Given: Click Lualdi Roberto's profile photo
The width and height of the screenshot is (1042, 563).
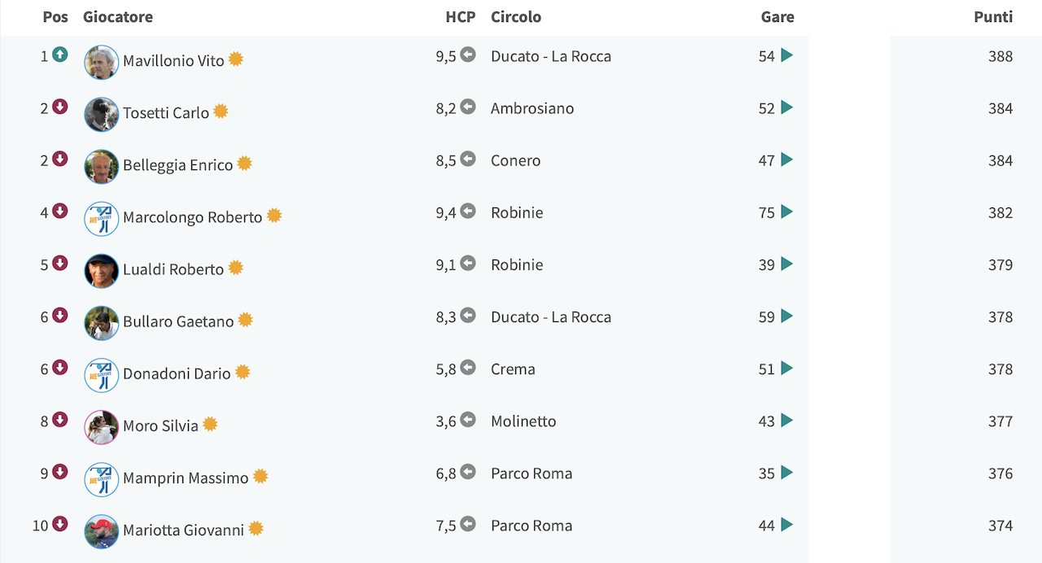Looking at the screenshot, I should pos(102,271).
